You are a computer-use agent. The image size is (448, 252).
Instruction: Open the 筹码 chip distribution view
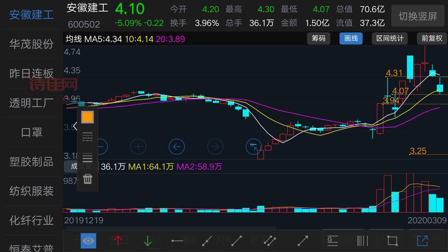click(x=318, y=38)
